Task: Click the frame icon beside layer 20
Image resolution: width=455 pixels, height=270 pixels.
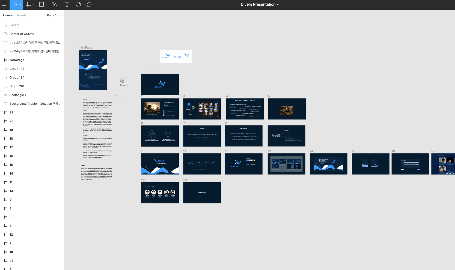Action: click(x=5, y=121)
